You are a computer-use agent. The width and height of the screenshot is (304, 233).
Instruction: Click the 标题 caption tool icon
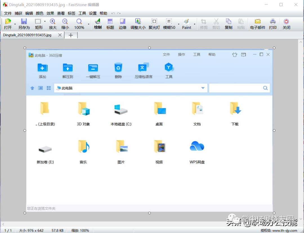pos(110,24)
